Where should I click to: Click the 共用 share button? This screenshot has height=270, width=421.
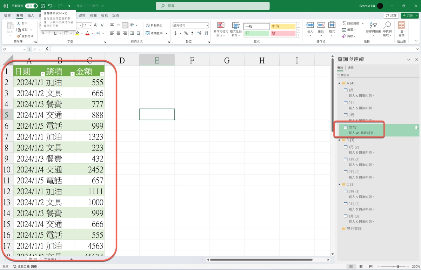point(409,16)
